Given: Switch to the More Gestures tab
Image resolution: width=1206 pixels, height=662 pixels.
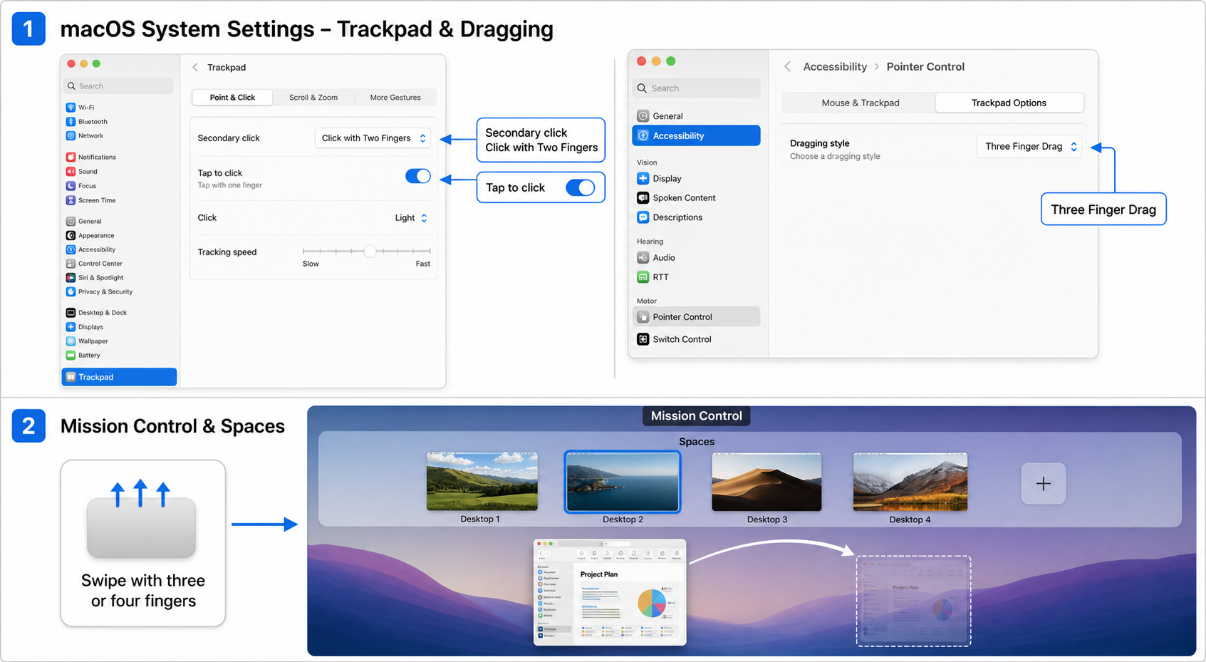Looking at the screenshot, I should click(x=395, y=98).
